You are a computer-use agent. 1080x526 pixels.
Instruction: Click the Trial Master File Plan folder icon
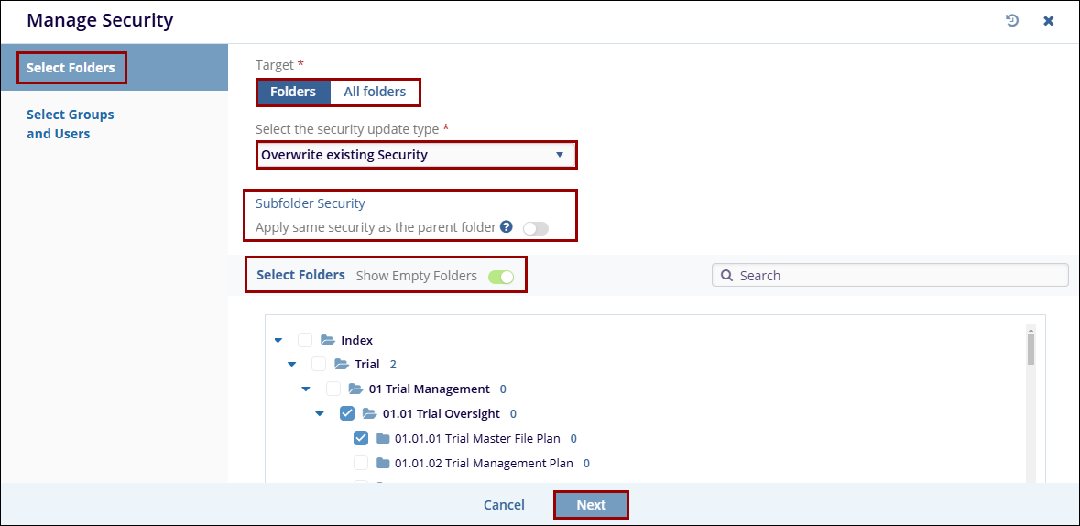click(x=383, y=438)
